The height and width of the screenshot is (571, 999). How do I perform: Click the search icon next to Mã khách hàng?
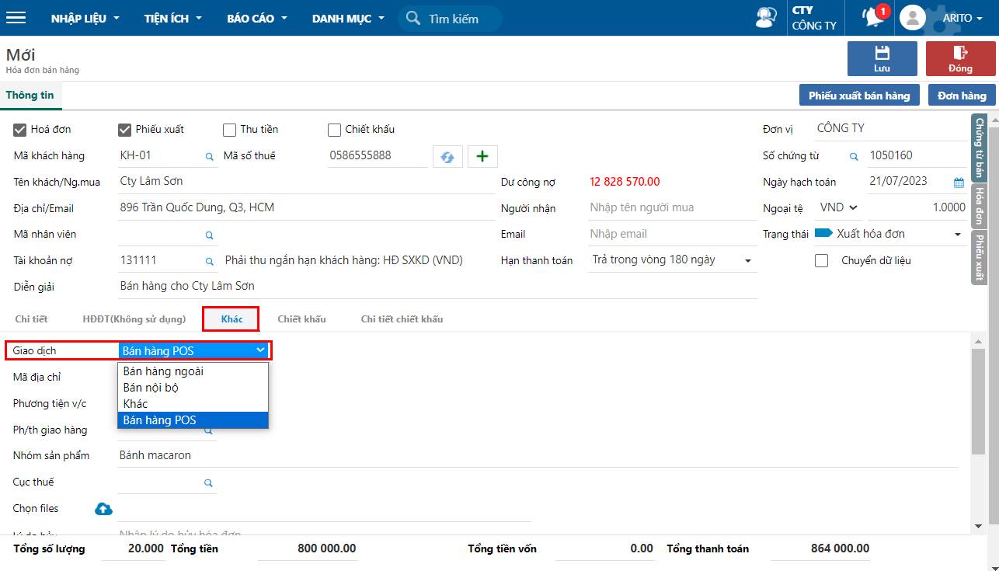(209, 156)
